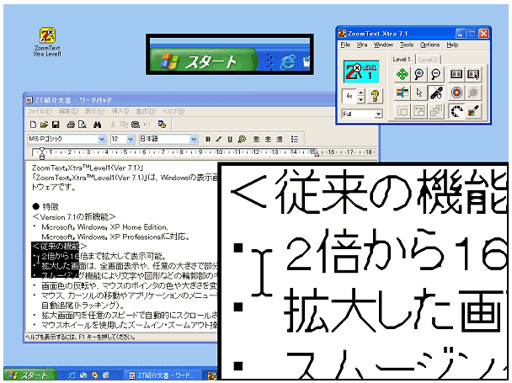Click the insert date and time icon
512x383 pixels.
162,125
